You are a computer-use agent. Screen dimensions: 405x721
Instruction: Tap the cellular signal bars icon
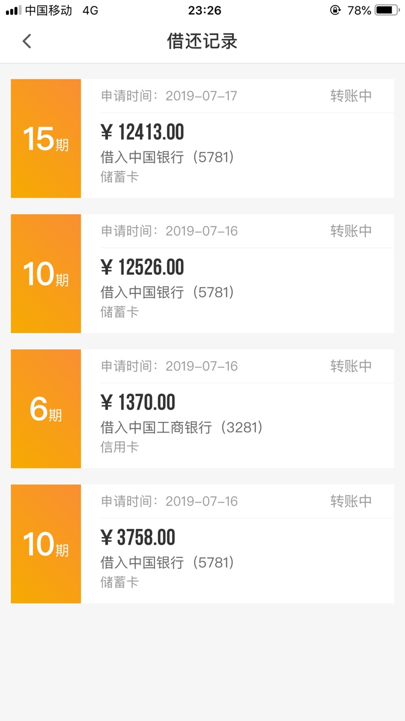pyautogui.click(x=13, y=10)
